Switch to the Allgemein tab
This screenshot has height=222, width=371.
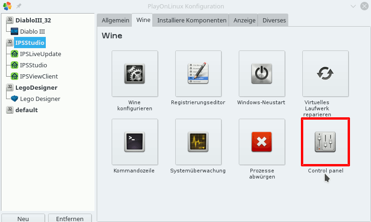click(x=115, y=21)
